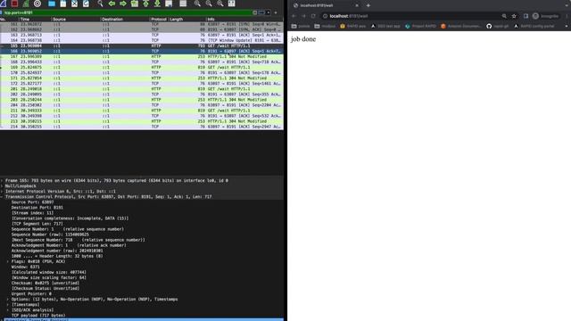Select TCP payload (717 bytes) field
The height and width of the screenshot is (321, 571).
pyautogui.click(x=38, y=316)
